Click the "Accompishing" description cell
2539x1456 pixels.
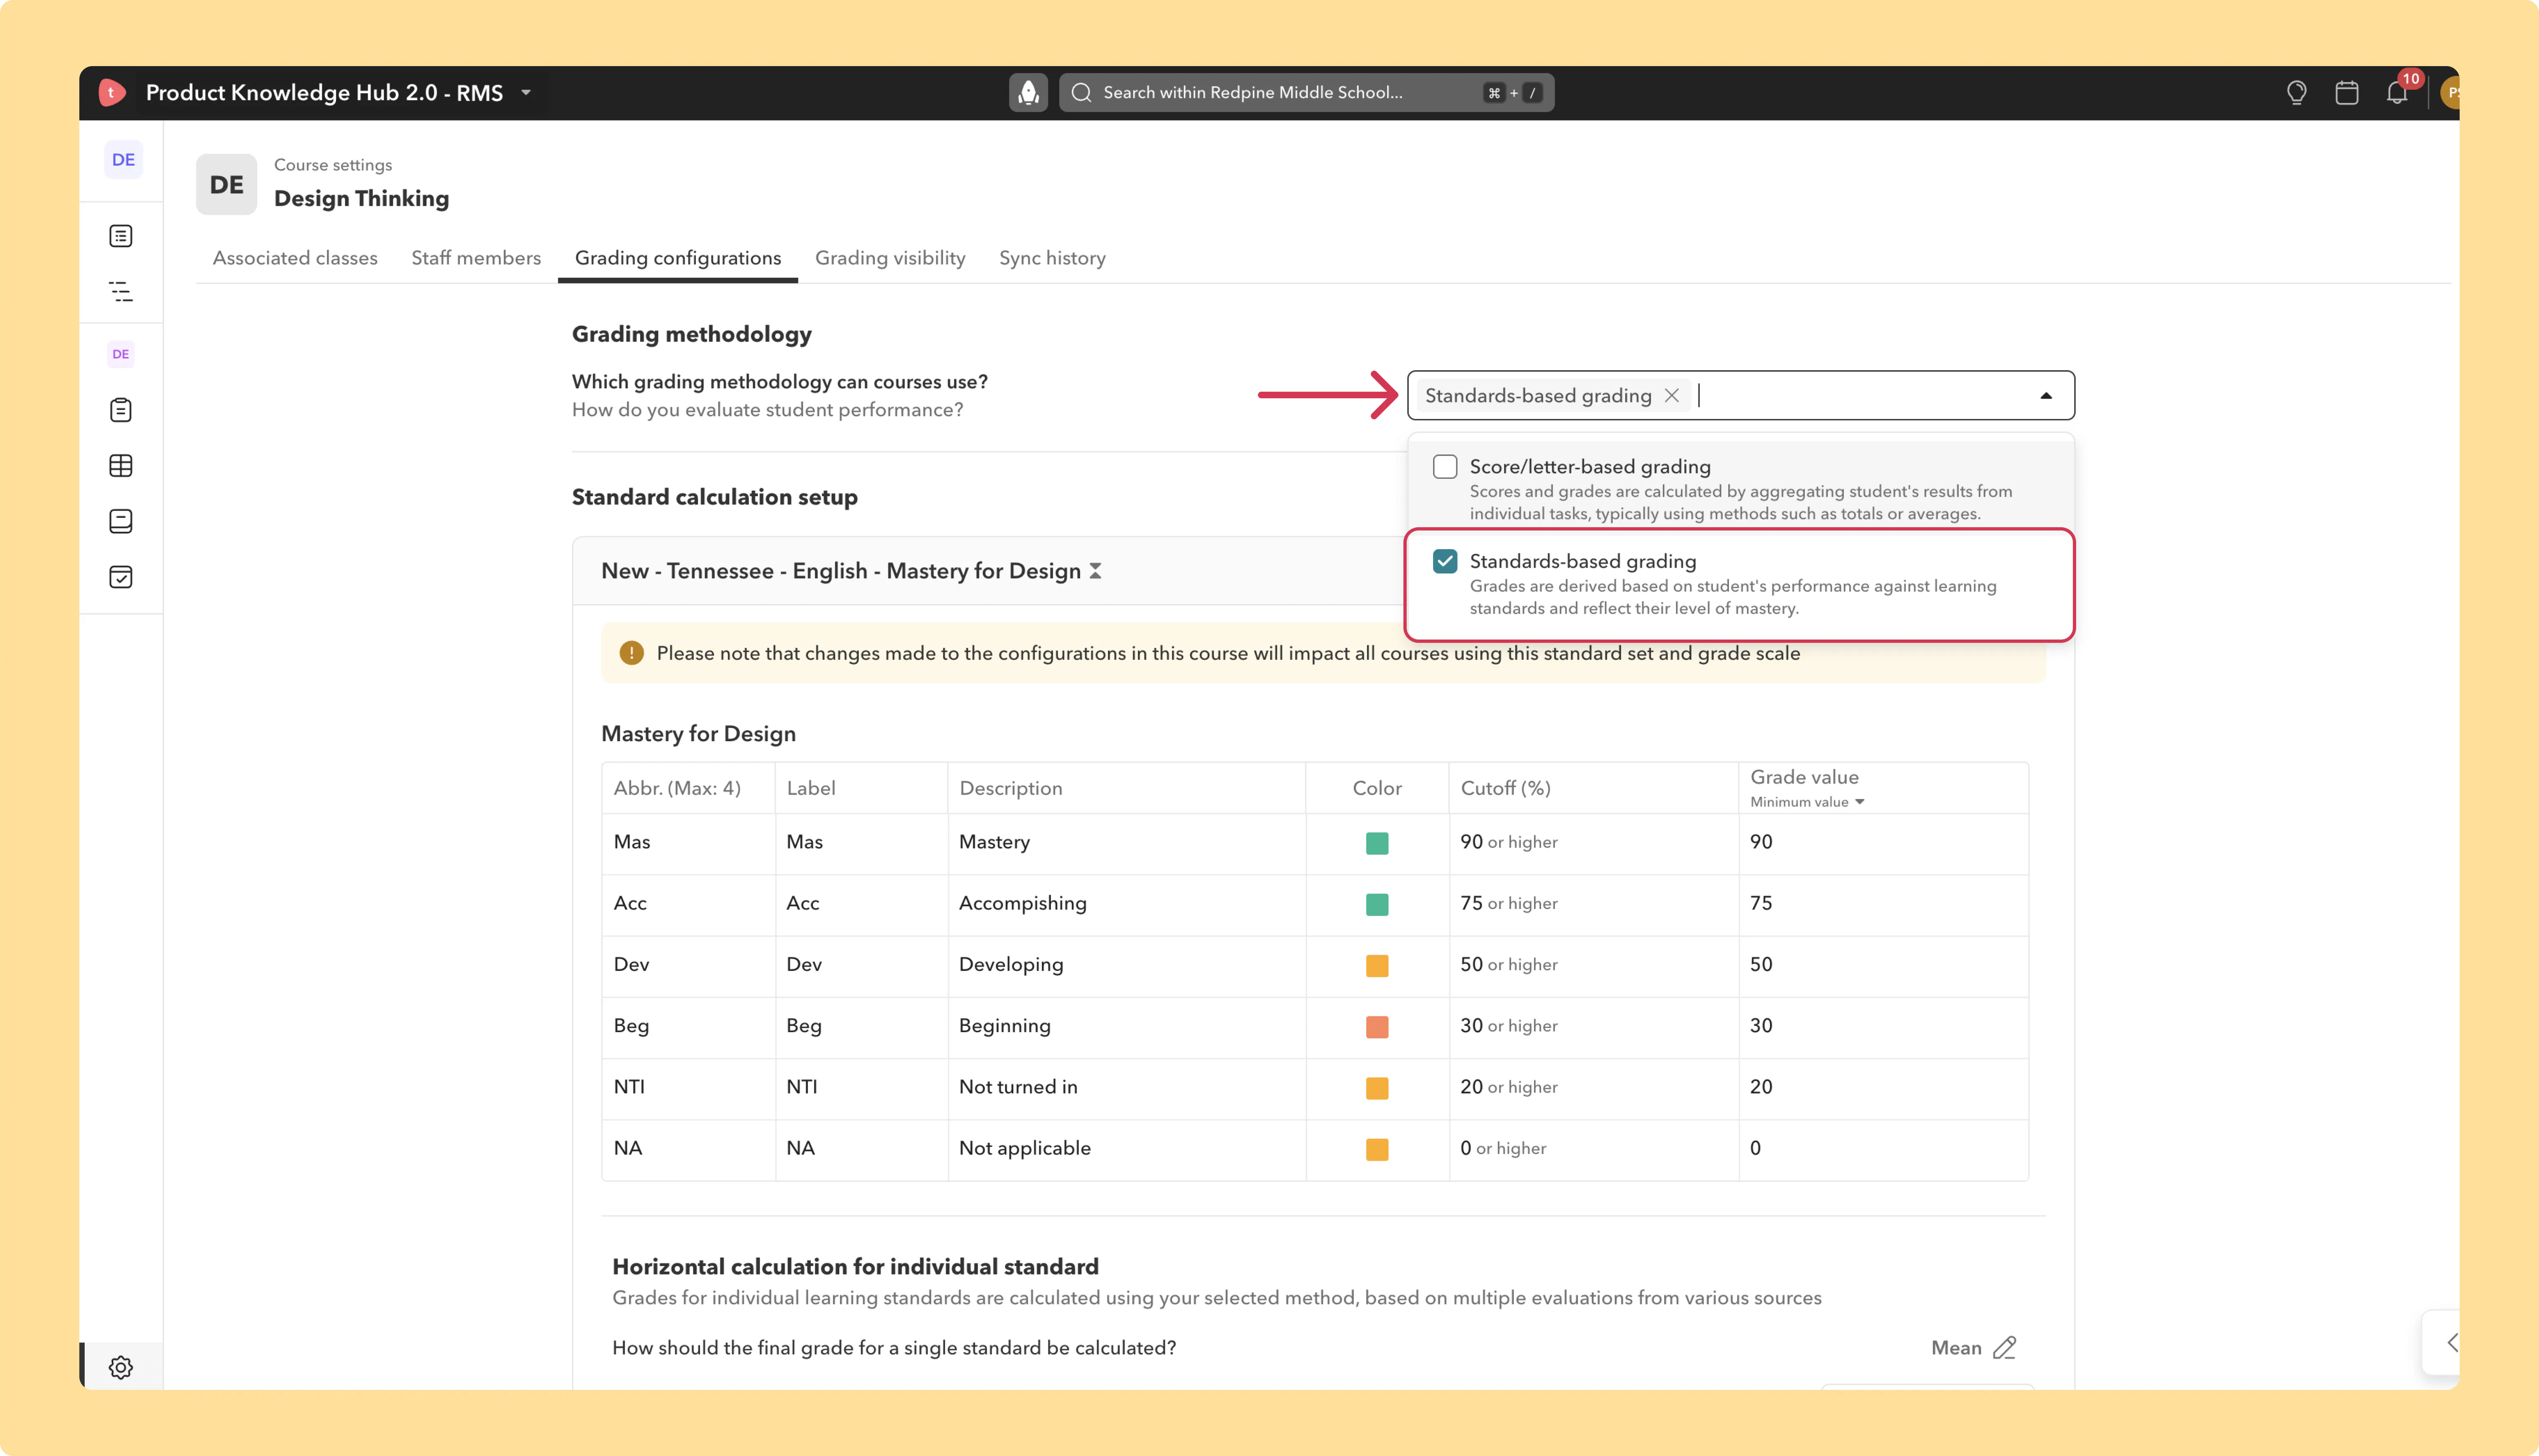1126,904
